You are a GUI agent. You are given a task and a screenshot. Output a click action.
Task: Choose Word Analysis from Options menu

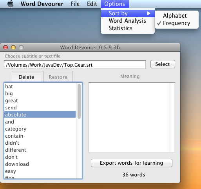pos(128,21)
